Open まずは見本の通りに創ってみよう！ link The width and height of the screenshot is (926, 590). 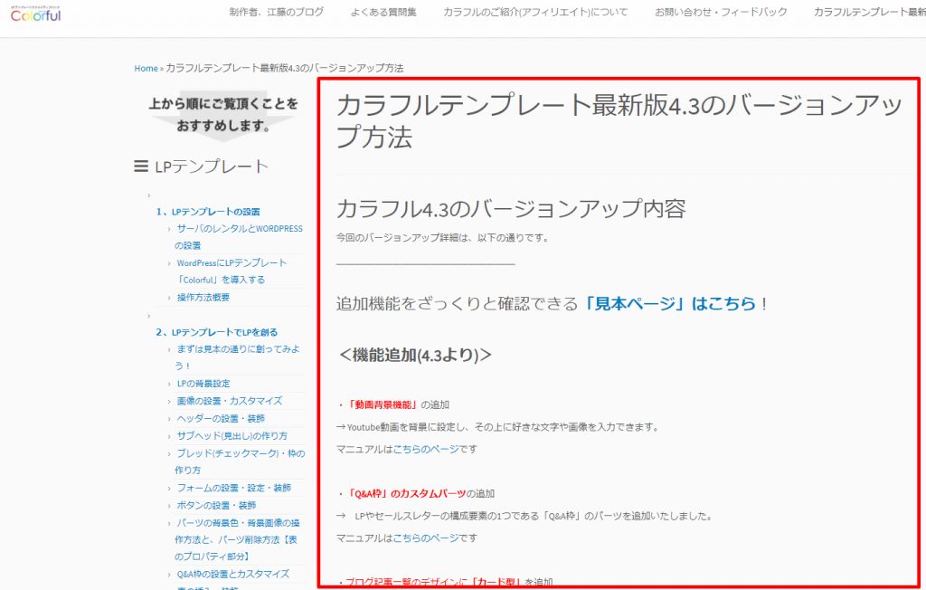click(x=238, y=357)
